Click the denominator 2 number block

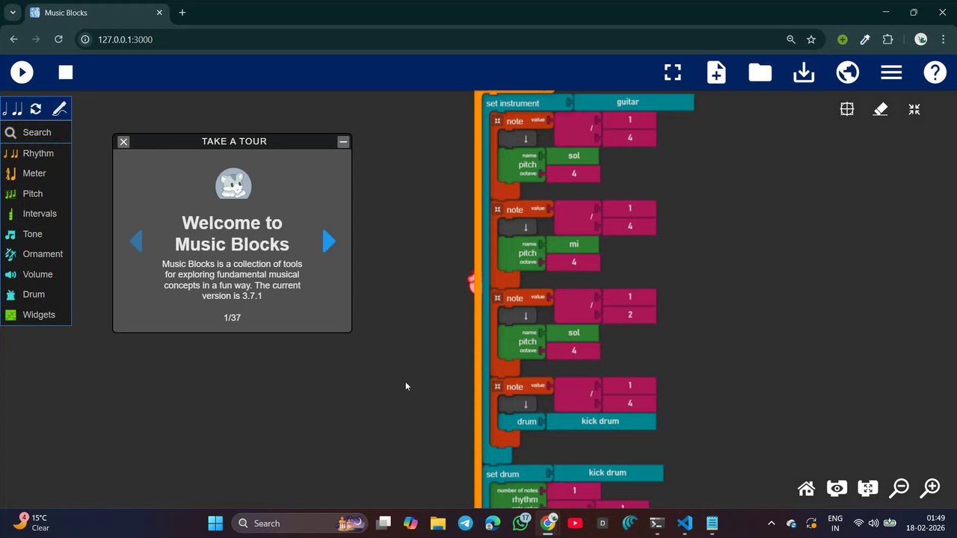click(x=630, y=315)
